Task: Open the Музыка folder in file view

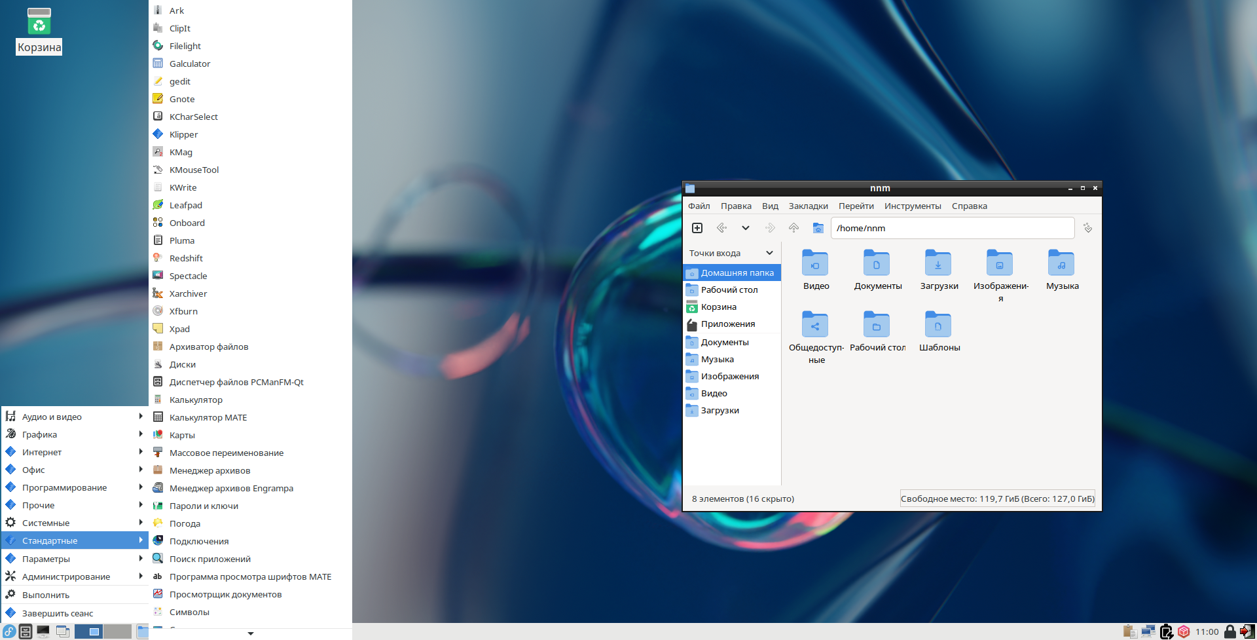Action: pyautogui.click(x=1061, y=264)
